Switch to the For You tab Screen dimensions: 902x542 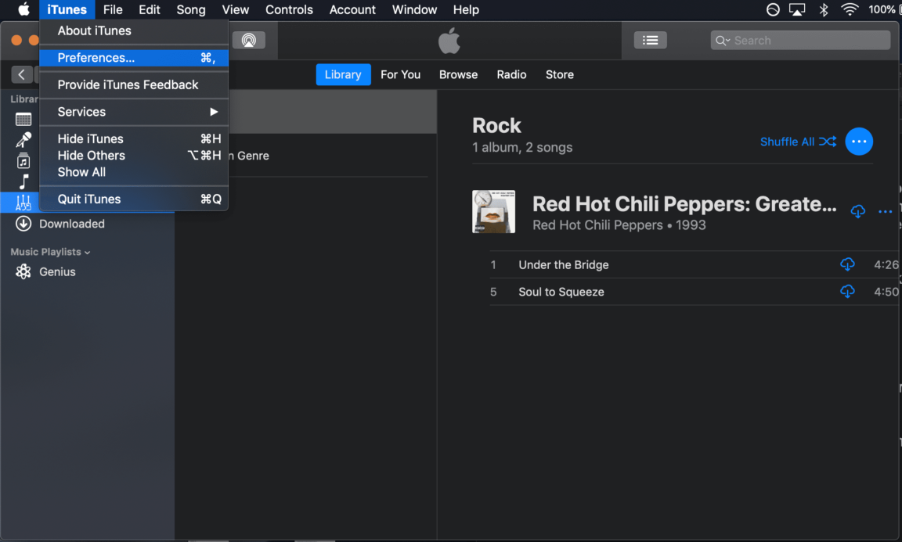click(400, 75)
